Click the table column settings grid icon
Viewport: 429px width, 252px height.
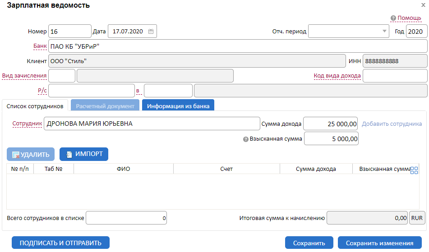[415, 170]
